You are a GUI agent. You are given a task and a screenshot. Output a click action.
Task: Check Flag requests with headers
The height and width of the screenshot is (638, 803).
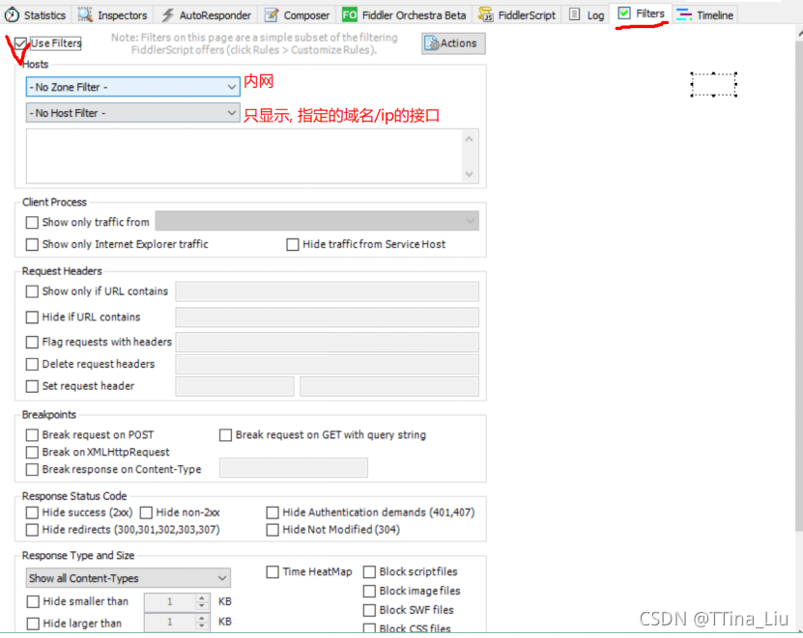(32, 342)
